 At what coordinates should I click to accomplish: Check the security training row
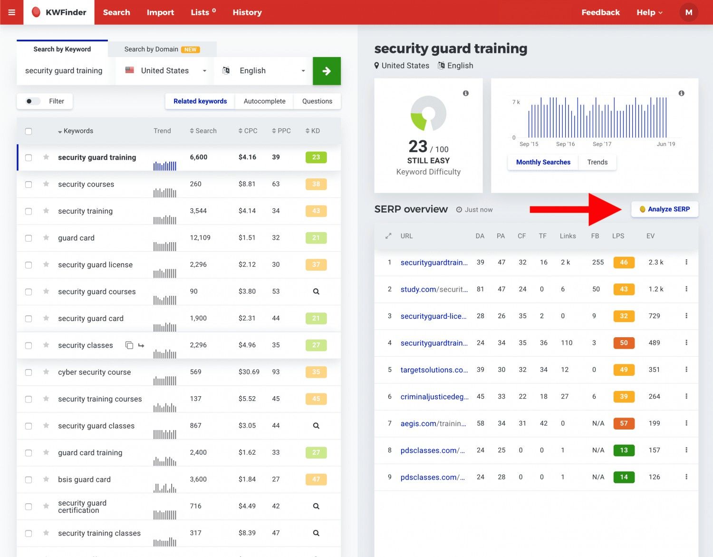pos(29,211)
